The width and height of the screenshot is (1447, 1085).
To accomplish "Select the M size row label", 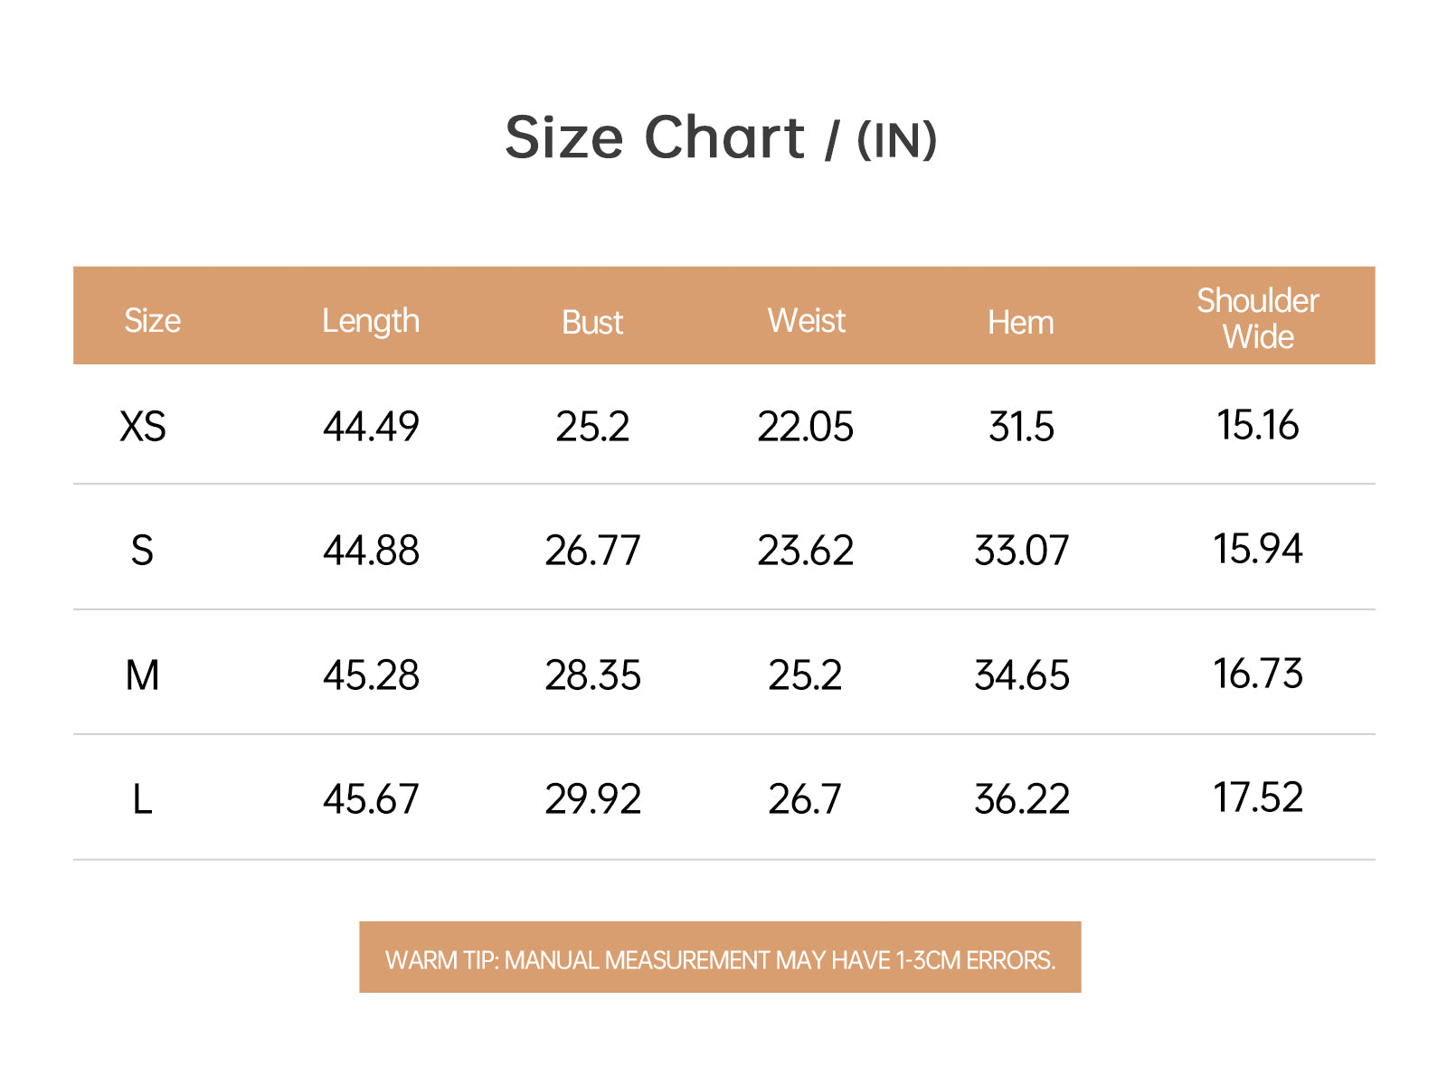I will tap(142, 675).
